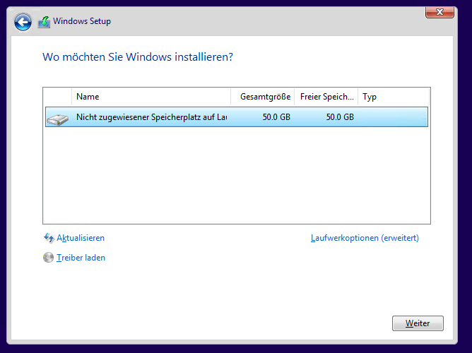Image resolution: width=472 pixels, height=353 pixels.
Task: Click the hard drive icon in the list row
Action: point(57,117)
